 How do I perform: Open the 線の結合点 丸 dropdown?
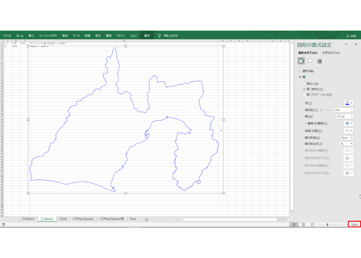click(346, 144)
